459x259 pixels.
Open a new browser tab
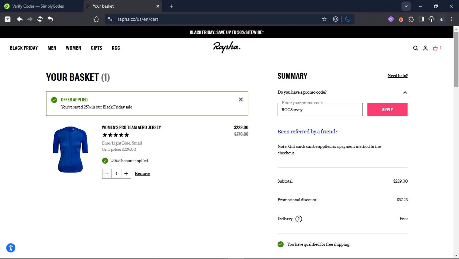tap(171, 6)
